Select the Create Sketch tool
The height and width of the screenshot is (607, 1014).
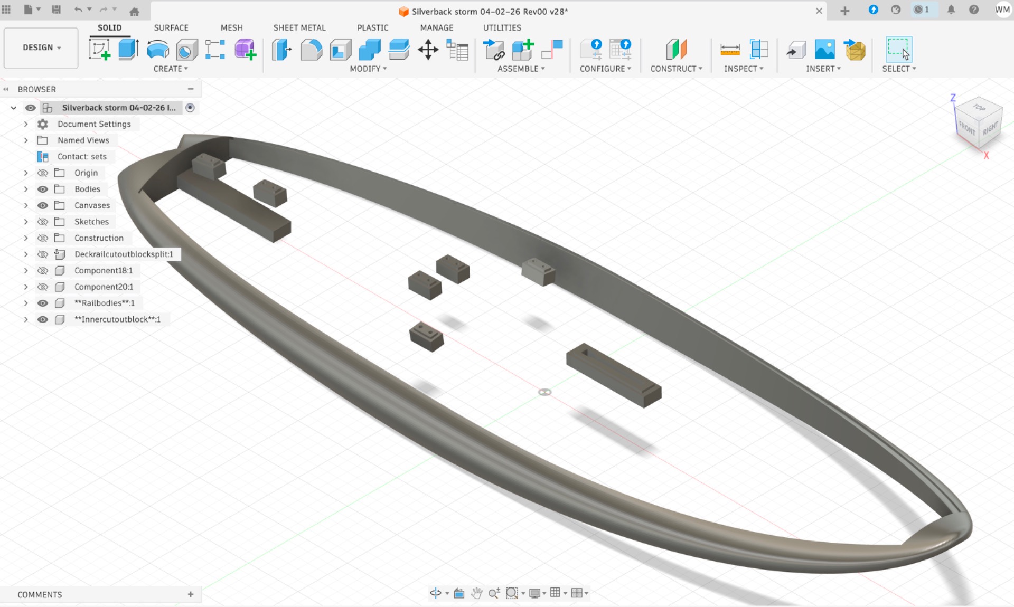99,50
